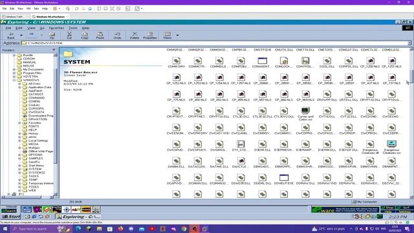The width and height of the screenshot is (414, 233).
Task: Click the Search button above Start
Action: click(x=8, y=210)
